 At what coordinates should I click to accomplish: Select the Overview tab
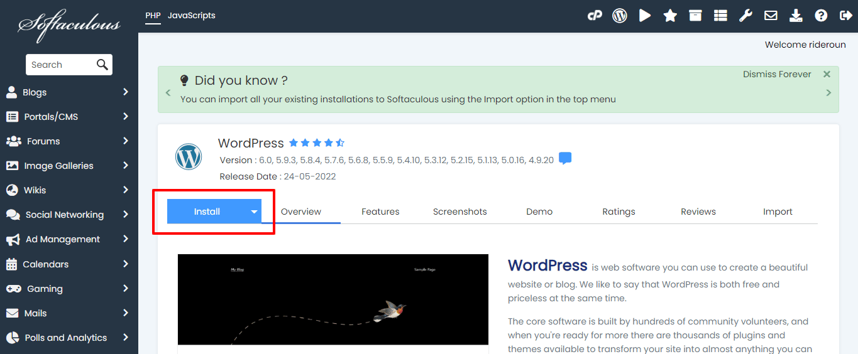coord(301,212)
